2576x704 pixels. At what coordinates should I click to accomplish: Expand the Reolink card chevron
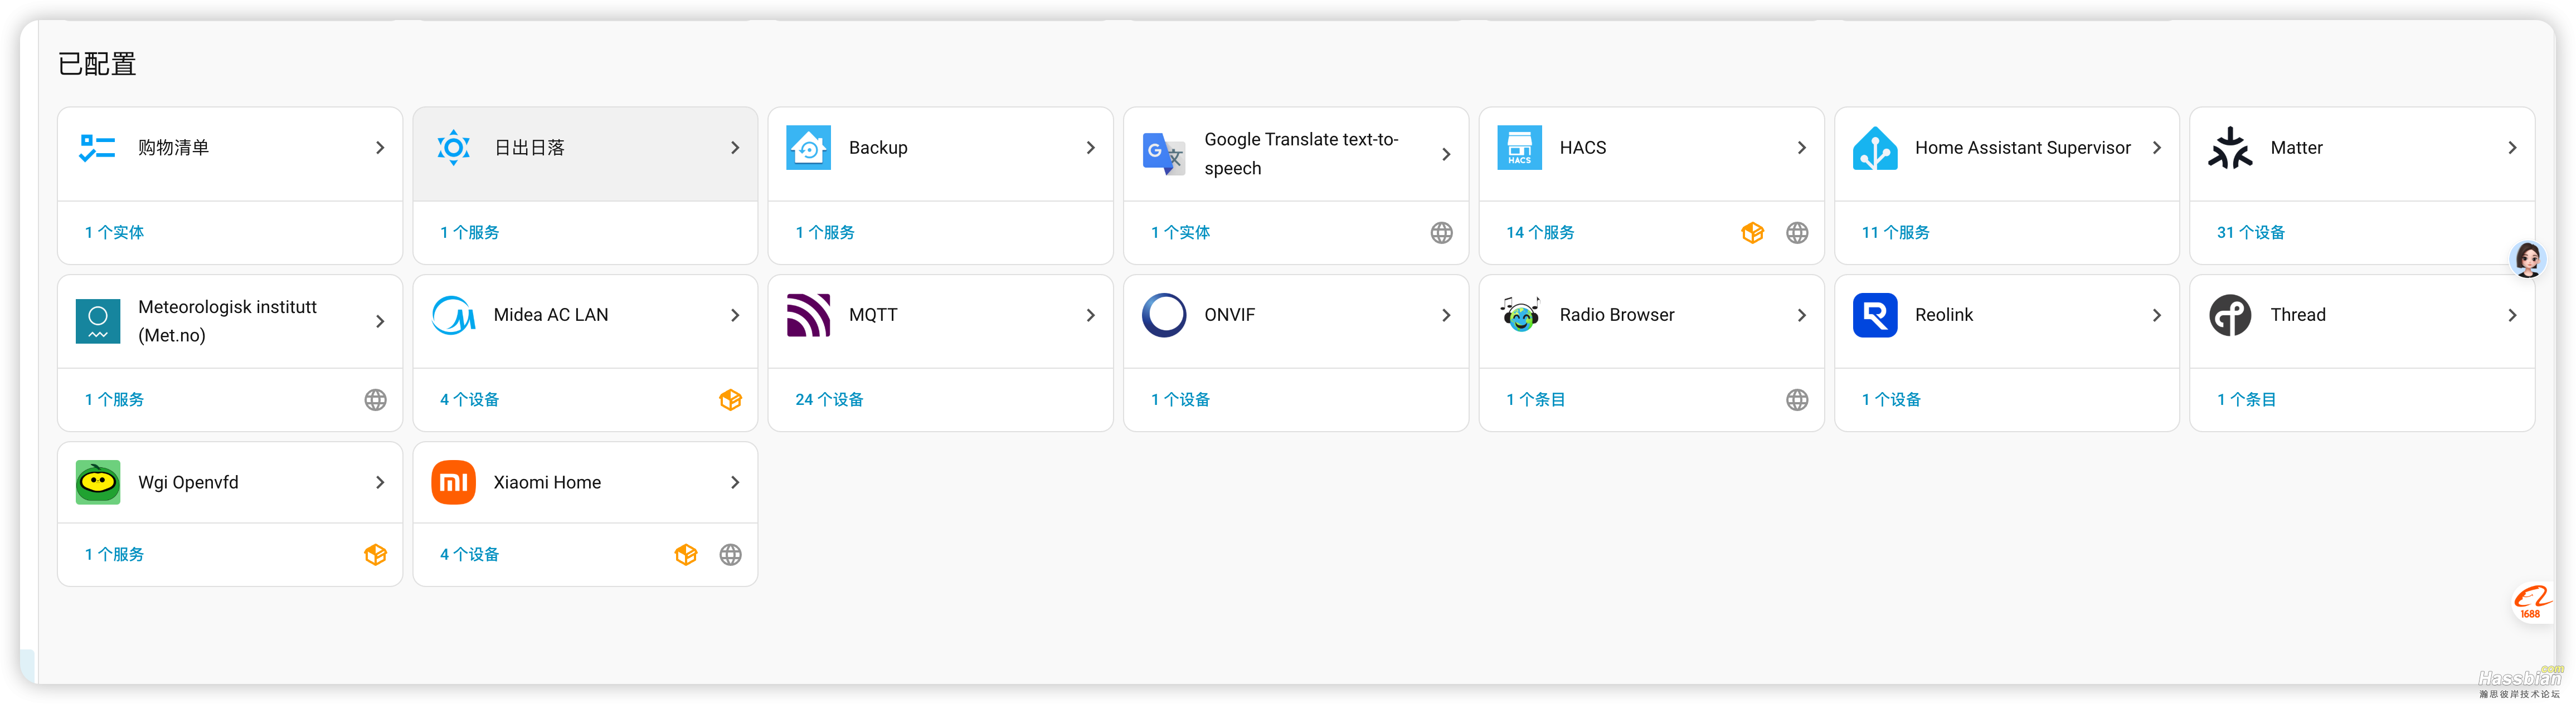[x=2157, y=315]
